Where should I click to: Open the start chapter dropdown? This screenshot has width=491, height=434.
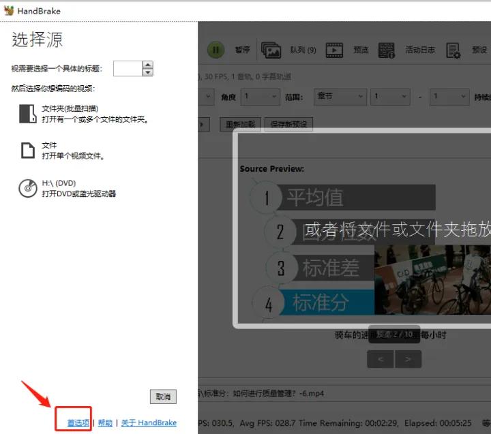click(x=390, y=97)
